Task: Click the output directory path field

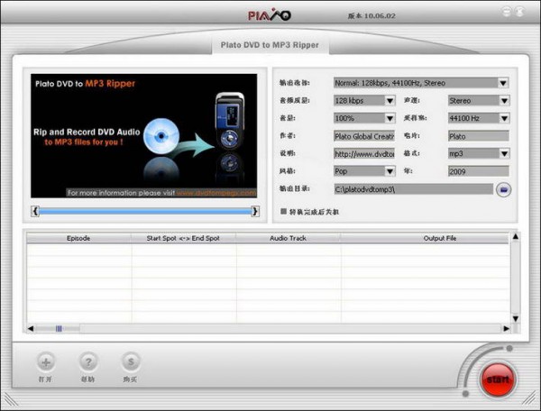Action: [x=413, y=189]
